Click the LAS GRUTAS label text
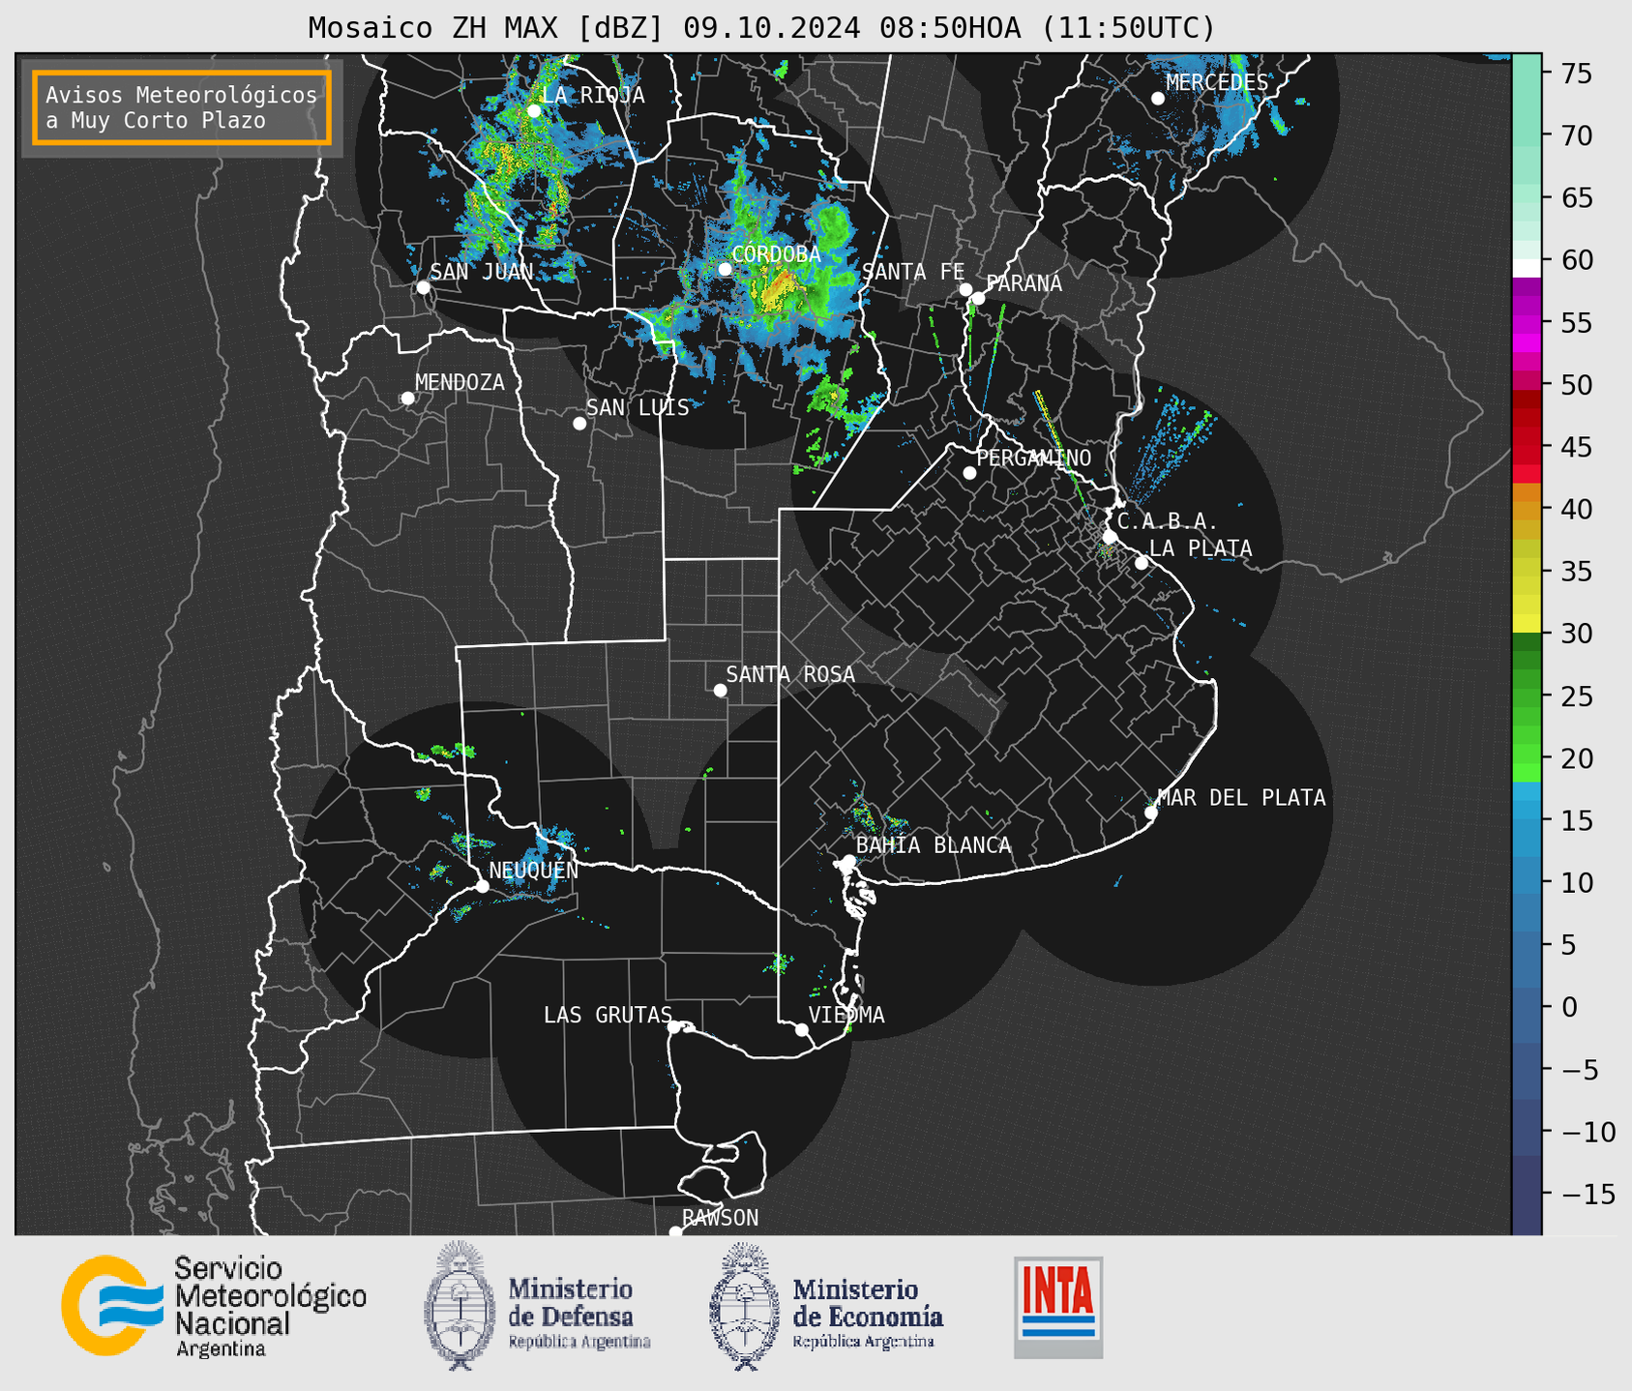Screen dimensions: 1632x1391 (608, 1015)
